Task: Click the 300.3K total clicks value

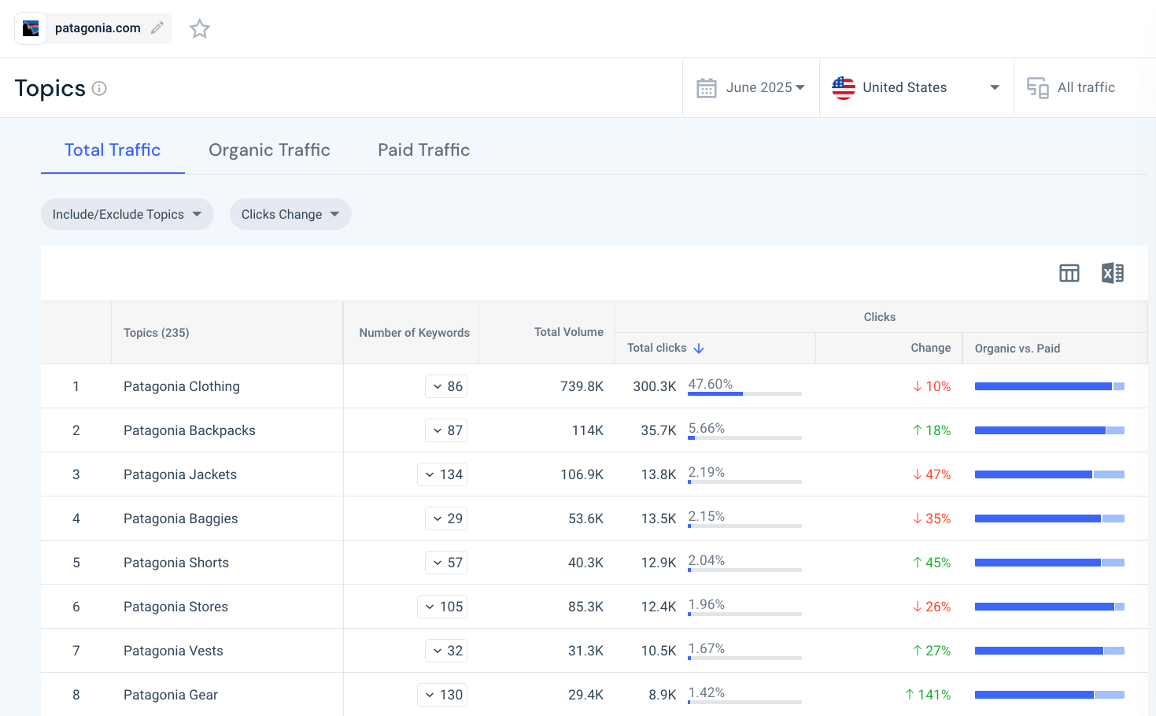Action: (655, 386)
